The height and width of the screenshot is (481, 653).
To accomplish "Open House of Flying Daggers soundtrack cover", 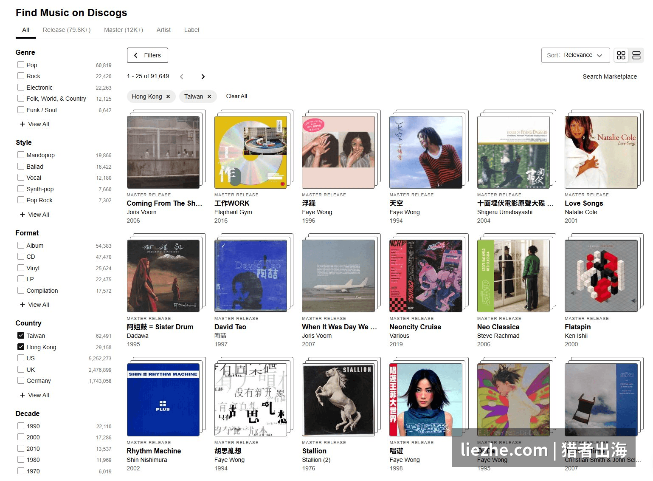I will tap(513, 152).
